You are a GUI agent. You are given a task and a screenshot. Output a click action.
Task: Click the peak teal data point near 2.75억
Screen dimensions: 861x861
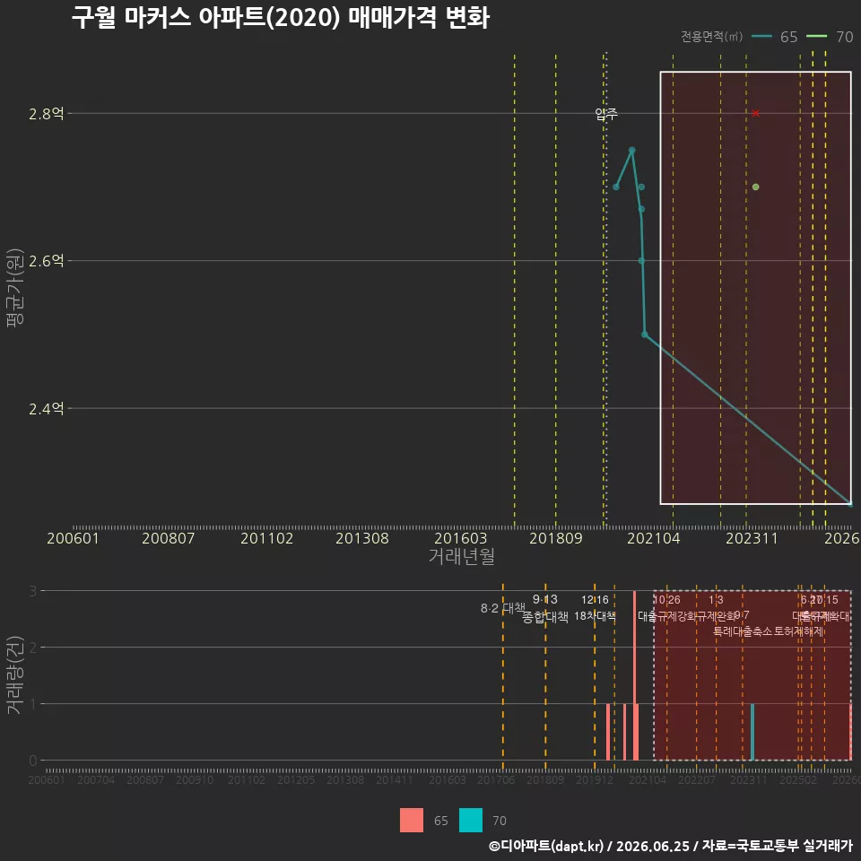click(632, 151)
